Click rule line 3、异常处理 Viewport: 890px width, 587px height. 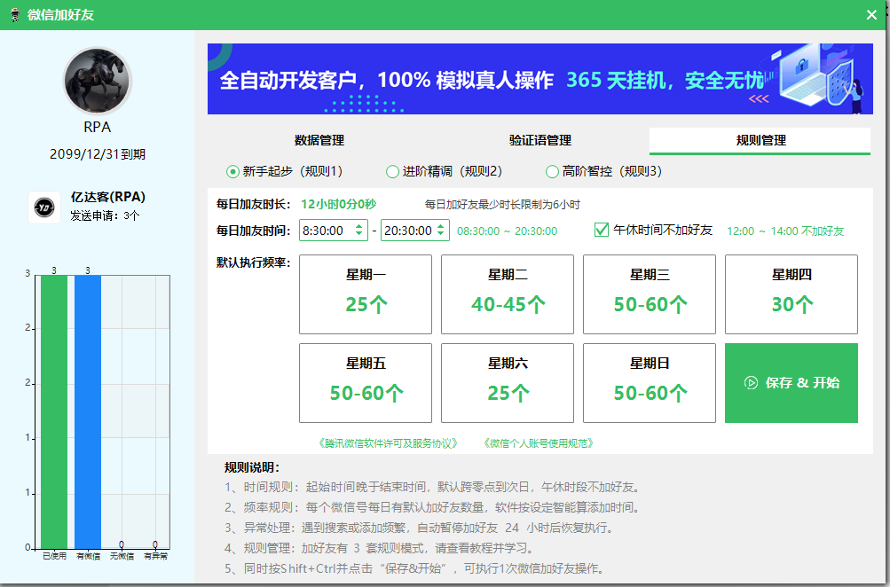click(x=419, y=528)
